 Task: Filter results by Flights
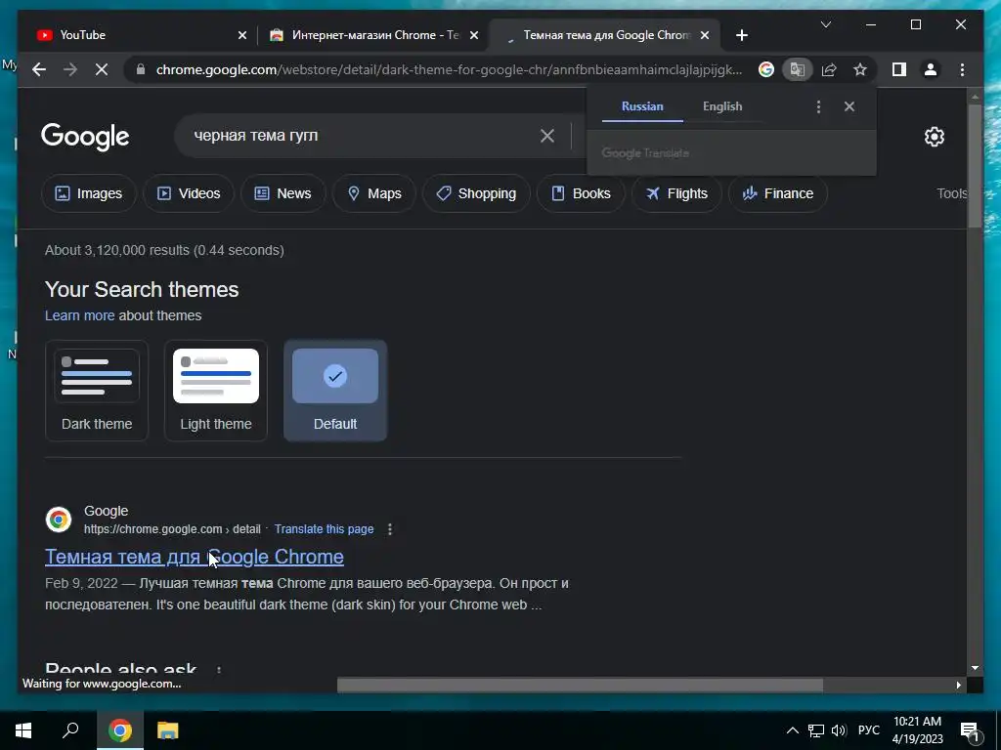(676, 193)
